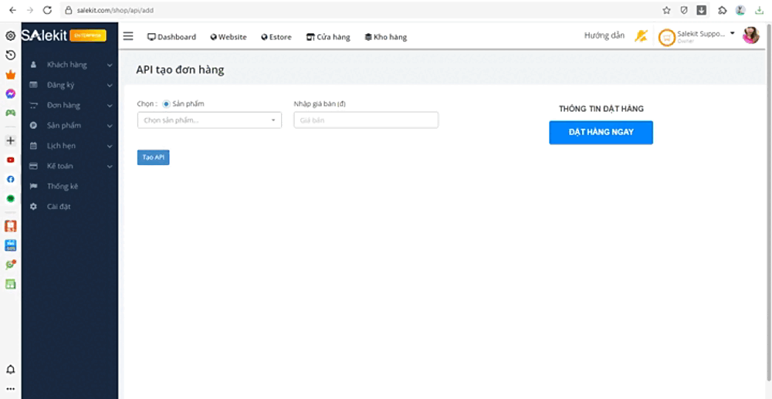Open the Estore menu item
The image size is (772, 399).
(276, 37)
